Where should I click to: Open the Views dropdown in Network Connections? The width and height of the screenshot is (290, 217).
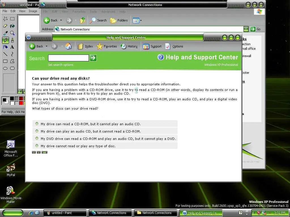point(141,20)
